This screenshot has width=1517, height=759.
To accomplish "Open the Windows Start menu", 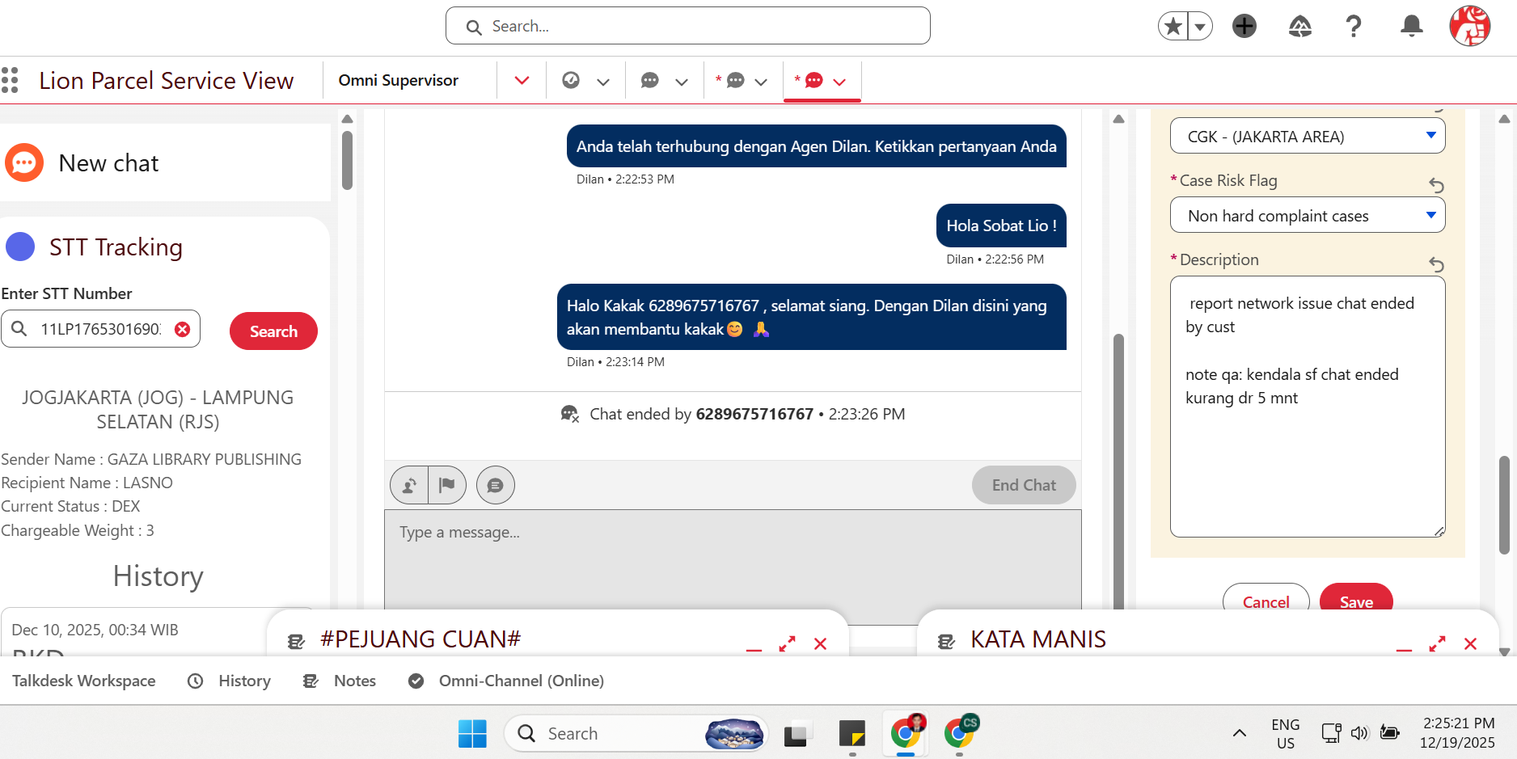I will click(472, 733).
